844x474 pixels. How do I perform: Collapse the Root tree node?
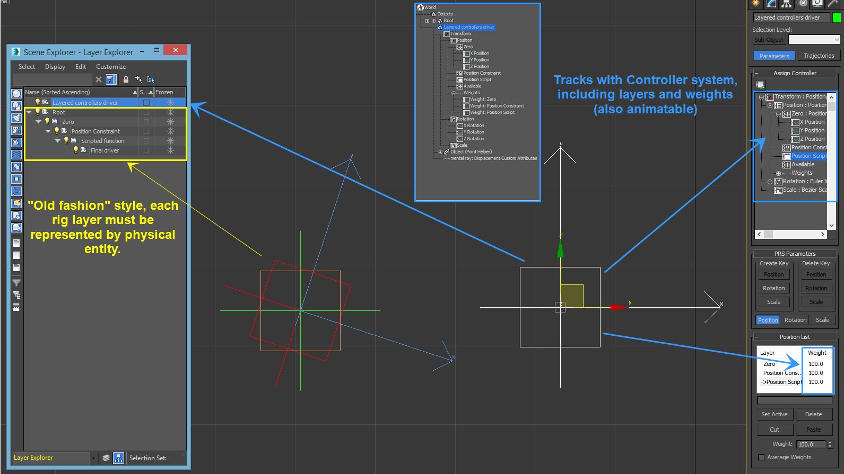pos(29,112)
